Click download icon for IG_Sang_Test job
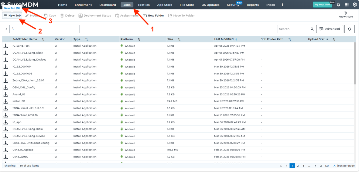The image size is (359, 172). (6, 46)
